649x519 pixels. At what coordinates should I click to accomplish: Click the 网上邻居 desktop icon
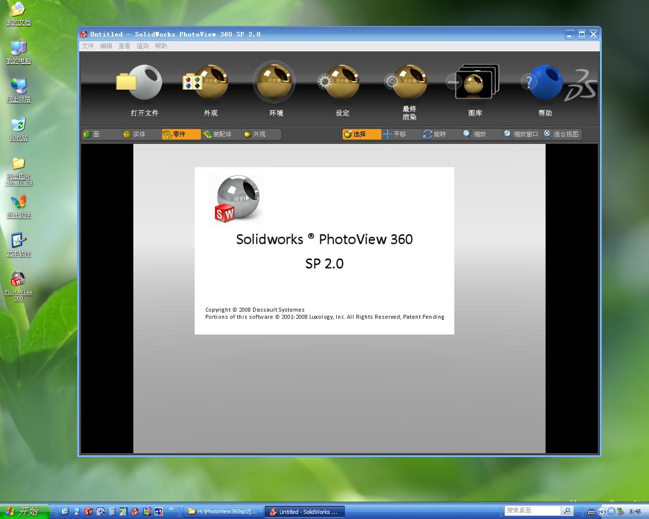point(19,91)
